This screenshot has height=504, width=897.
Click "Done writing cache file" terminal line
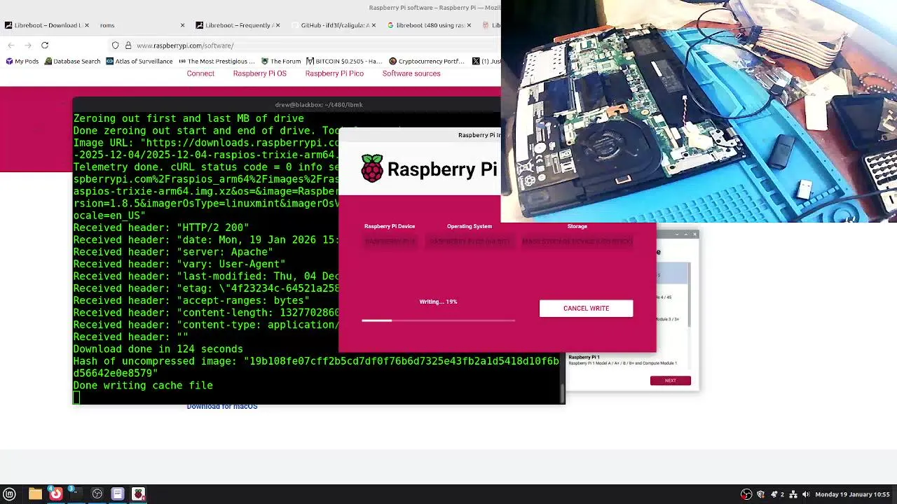[143, 385]
